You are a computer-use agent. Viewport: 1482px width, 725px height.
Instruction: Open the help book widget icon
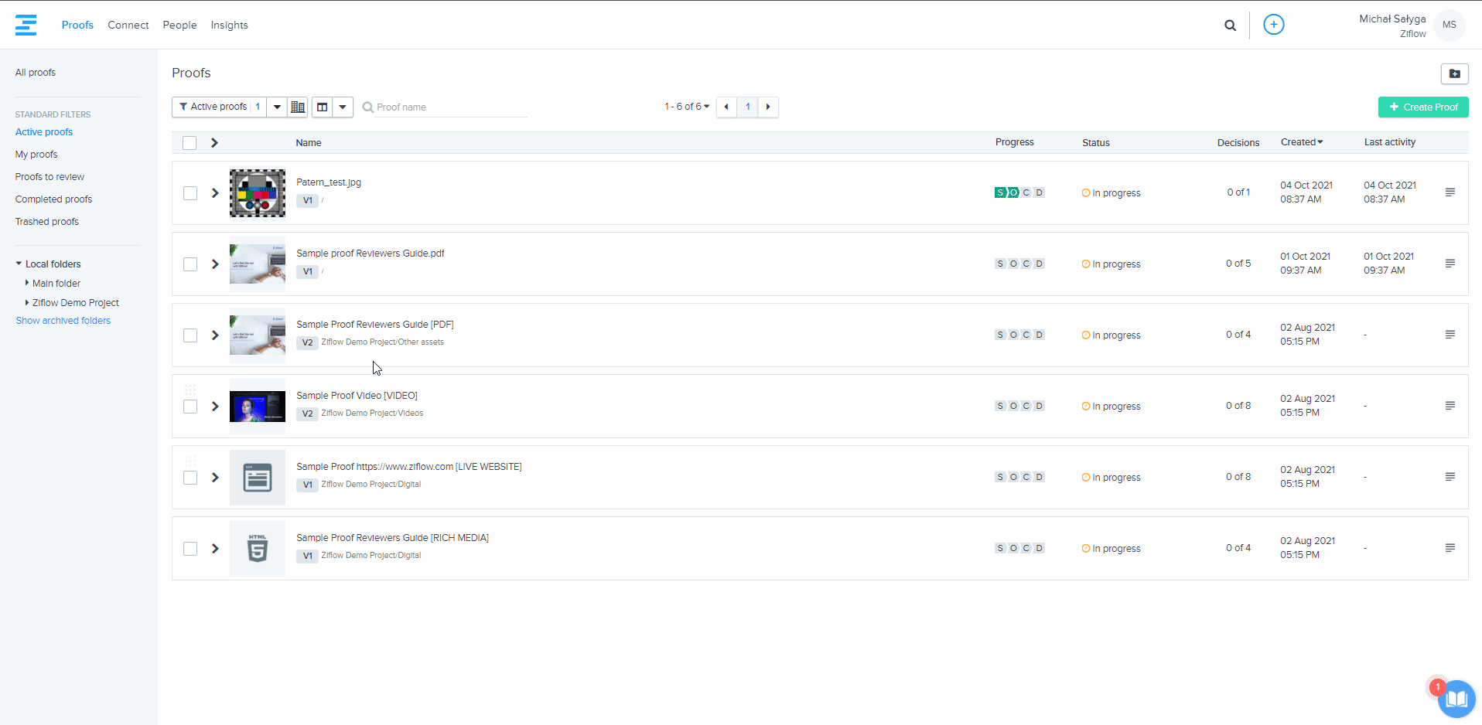tap(1456, 699)
